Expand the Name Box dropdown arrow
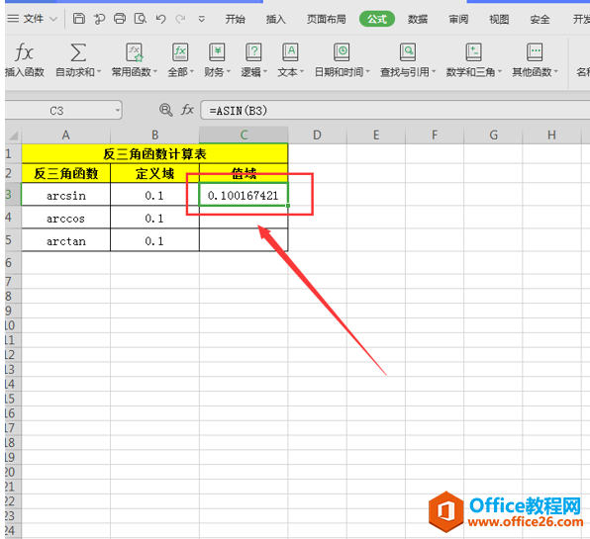Image resolution: width=590 pixels, height=539 pixels. [118, 111]
